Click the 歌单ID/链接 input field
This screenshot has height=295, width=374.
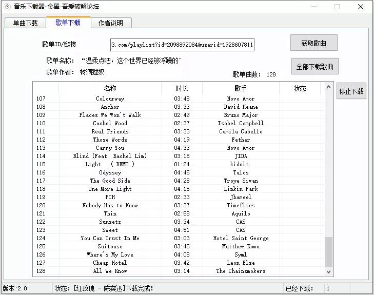(x=182, y=45)
